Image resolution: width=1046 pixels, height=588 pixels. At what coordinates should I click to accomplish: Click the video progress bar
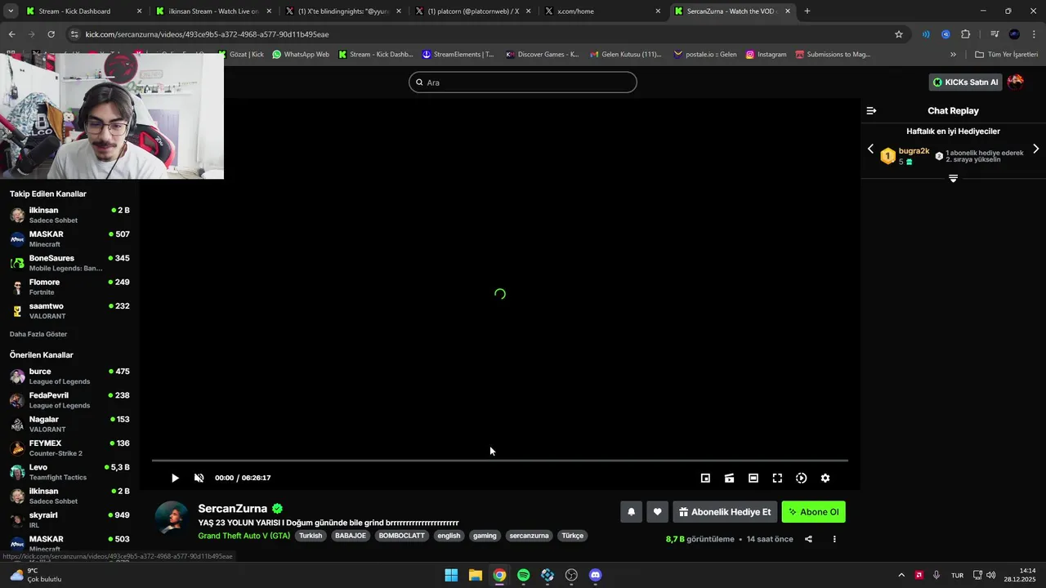tap(499, 461)
